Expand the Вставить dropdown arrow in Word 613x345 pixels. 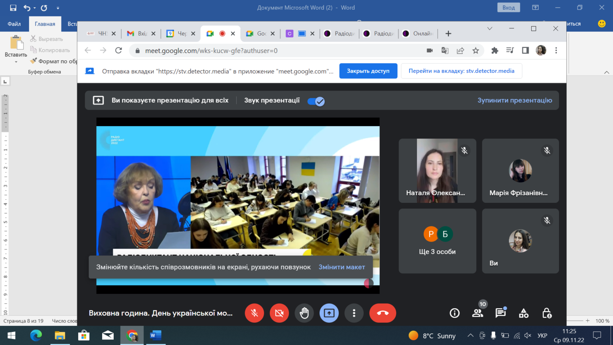click(16, 62)
